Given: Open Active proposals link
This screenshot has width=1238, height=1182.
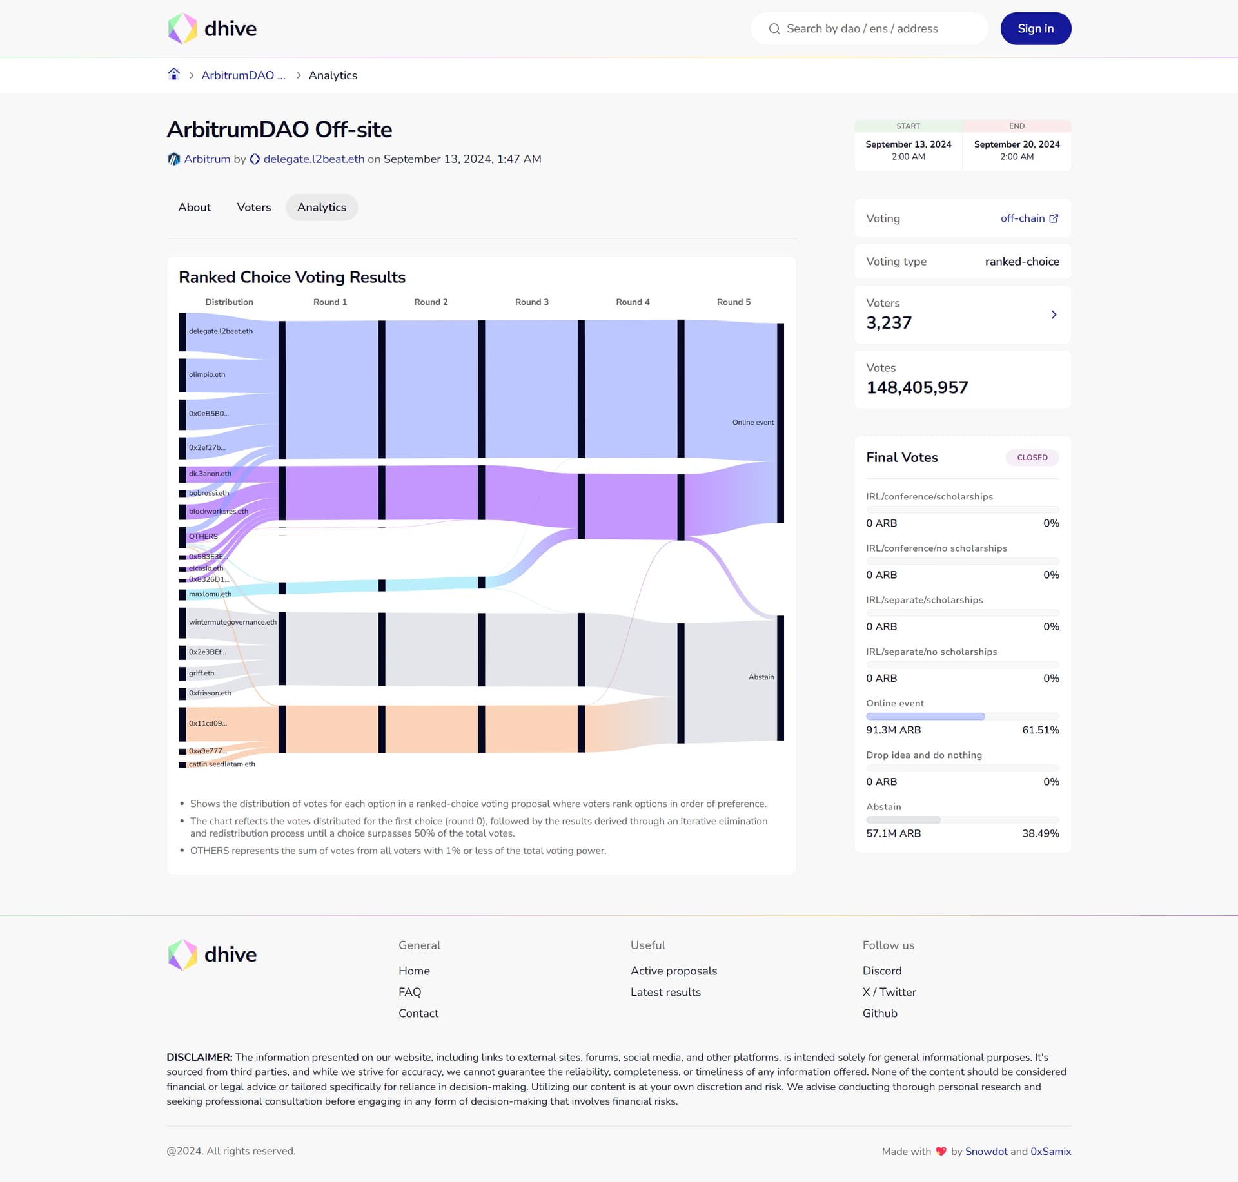Looking at the screenshot, I should tap(674, 971).
